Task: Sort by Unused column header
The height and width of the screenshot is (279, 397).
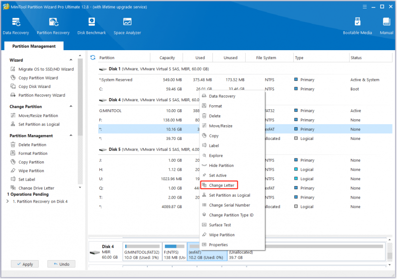Action: (x=230, y=58)
